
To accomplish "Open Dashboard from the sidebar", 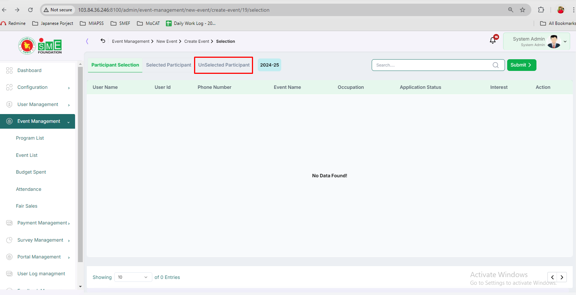I will click(29, 71).
